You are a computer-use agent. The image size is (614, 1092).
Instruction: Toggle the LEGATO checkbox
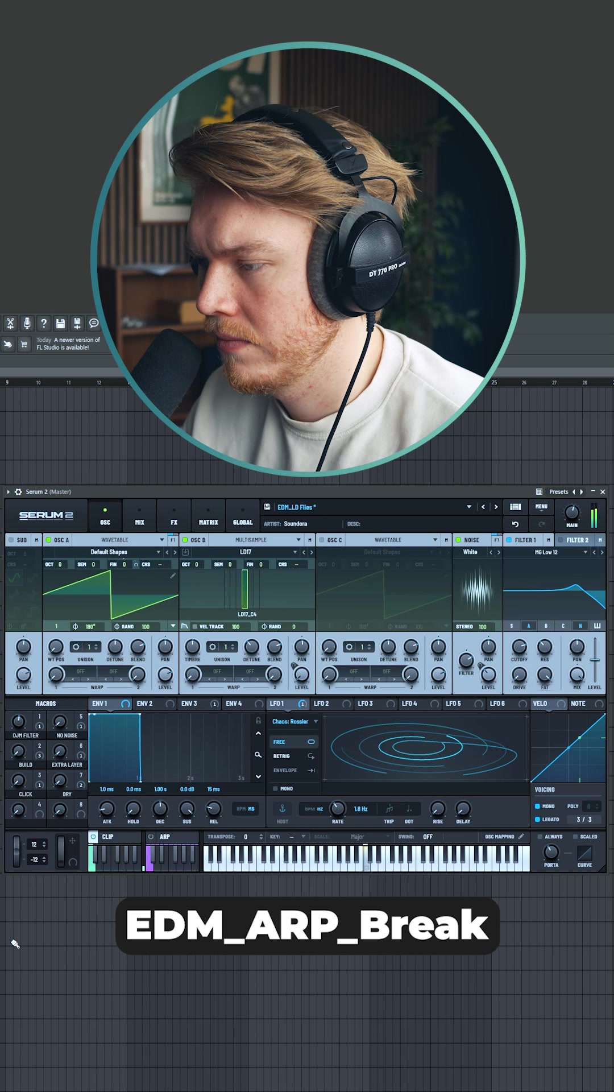pos(537,820)
